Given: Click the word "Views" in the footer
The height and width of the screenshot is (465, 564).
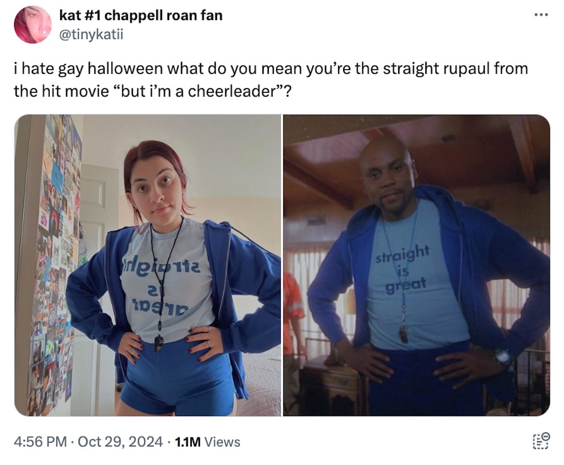Looking at the screenshot, I should click(222, 442).
